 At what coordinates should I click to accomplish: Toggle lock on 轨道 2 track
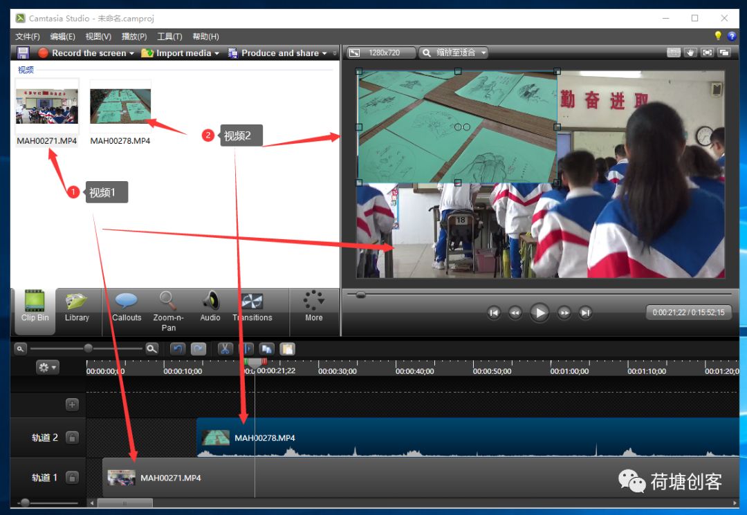(72, 438)
